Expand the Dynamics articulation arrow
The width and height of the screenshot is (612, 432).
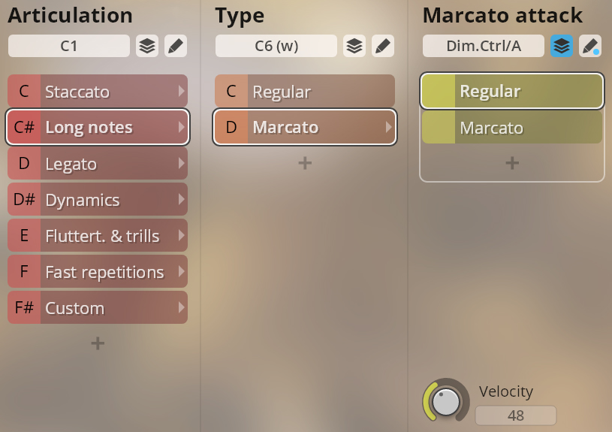[181, 200]
